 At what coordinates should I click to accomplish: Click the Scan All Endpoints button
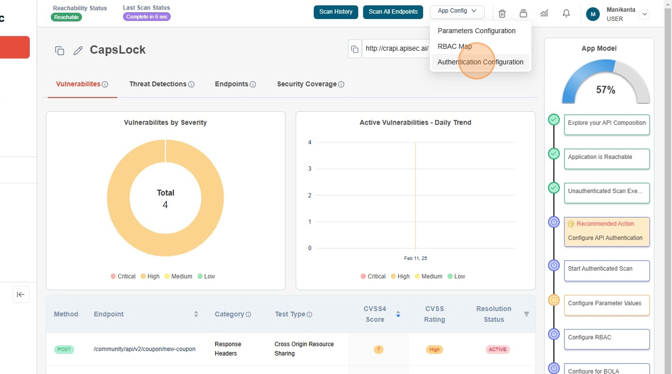point(393,12)
